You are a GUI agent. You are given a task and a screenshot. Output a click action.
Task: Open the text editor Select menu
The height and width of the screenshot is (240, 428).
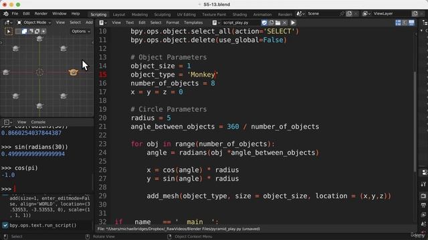pos(156,23)
